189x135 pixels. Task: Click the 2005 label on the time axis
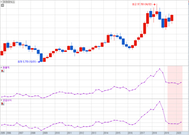point(3,133)
